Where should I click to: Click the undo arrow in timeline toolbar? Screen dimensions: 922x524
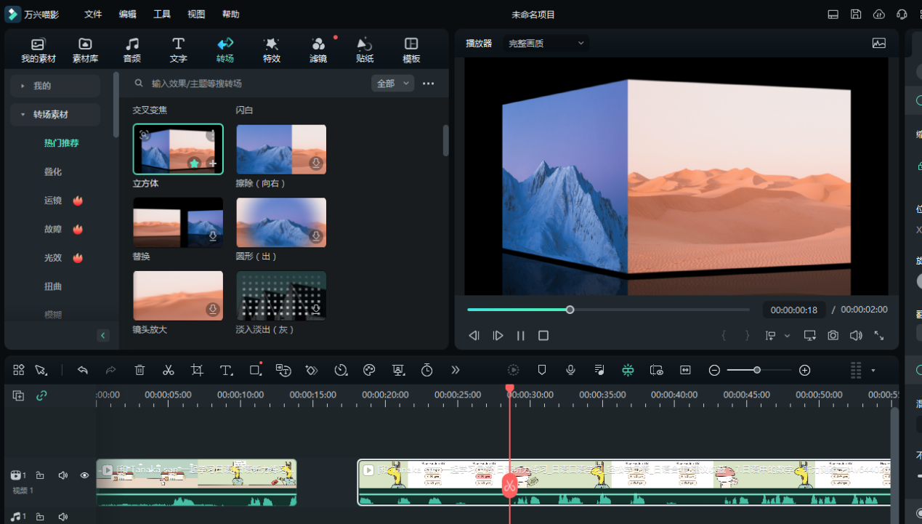point(83,370)
